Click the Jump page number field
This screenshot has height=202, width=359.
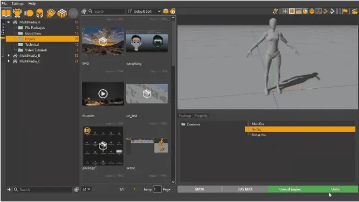coord(157,189)
